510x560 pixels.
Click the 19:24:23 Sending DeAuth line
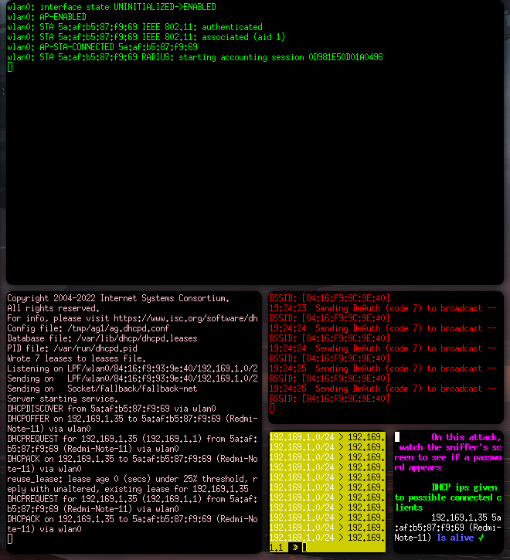pos(382,308)
